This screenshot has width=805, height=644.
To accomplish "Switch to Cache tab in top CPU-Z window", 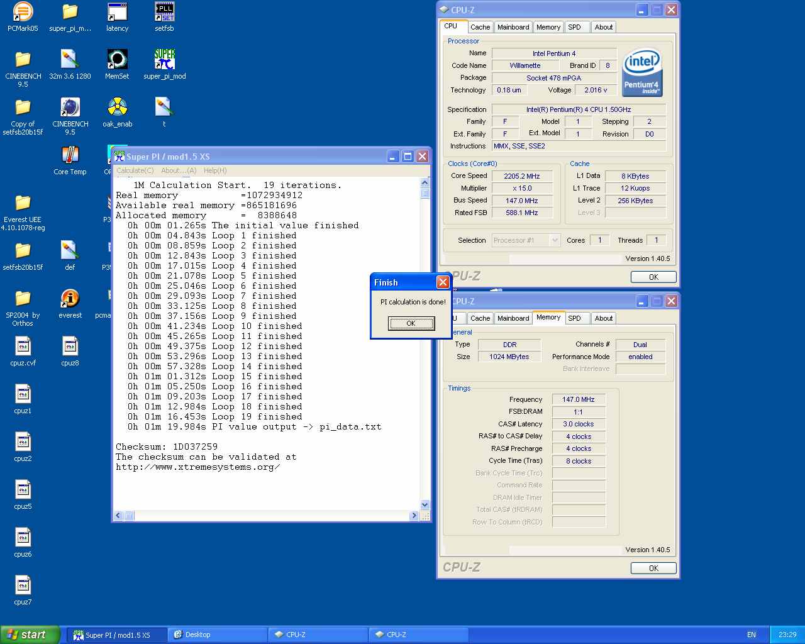I will pyautogui.click(x=480, y=27).
